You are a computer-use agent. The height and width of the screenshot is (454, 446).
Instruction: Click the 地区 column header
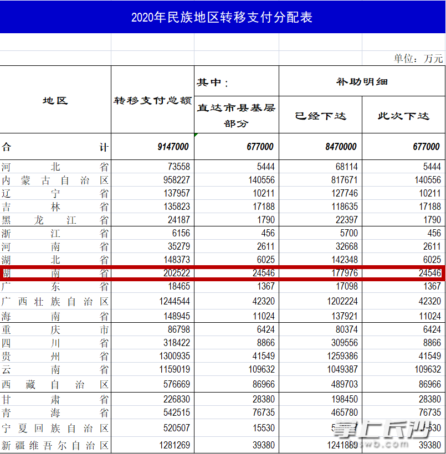pos(55,100)
